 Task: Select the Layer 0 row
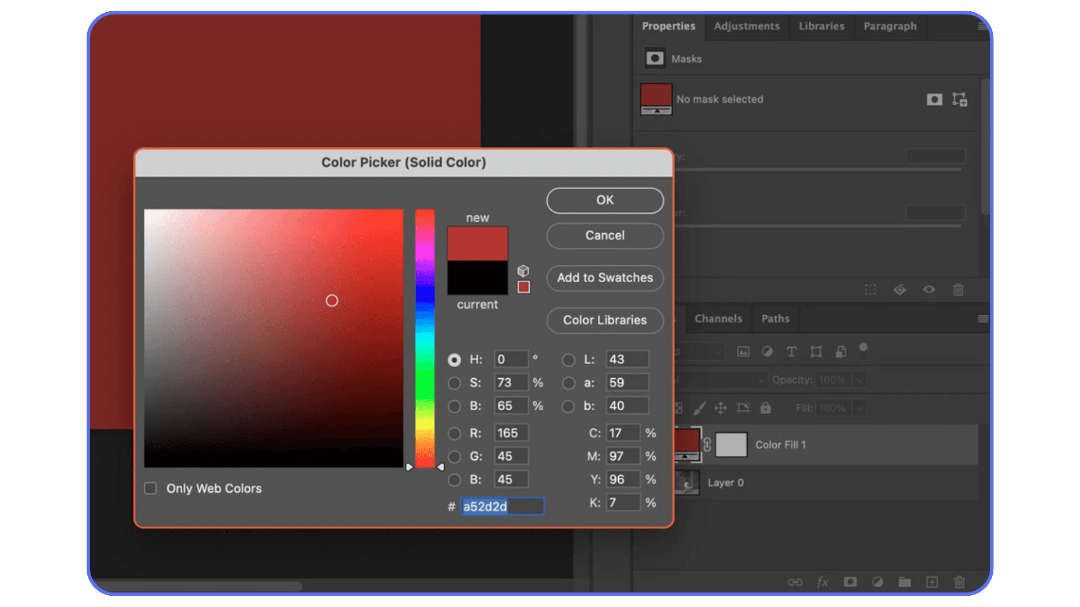tap(825, 482)
